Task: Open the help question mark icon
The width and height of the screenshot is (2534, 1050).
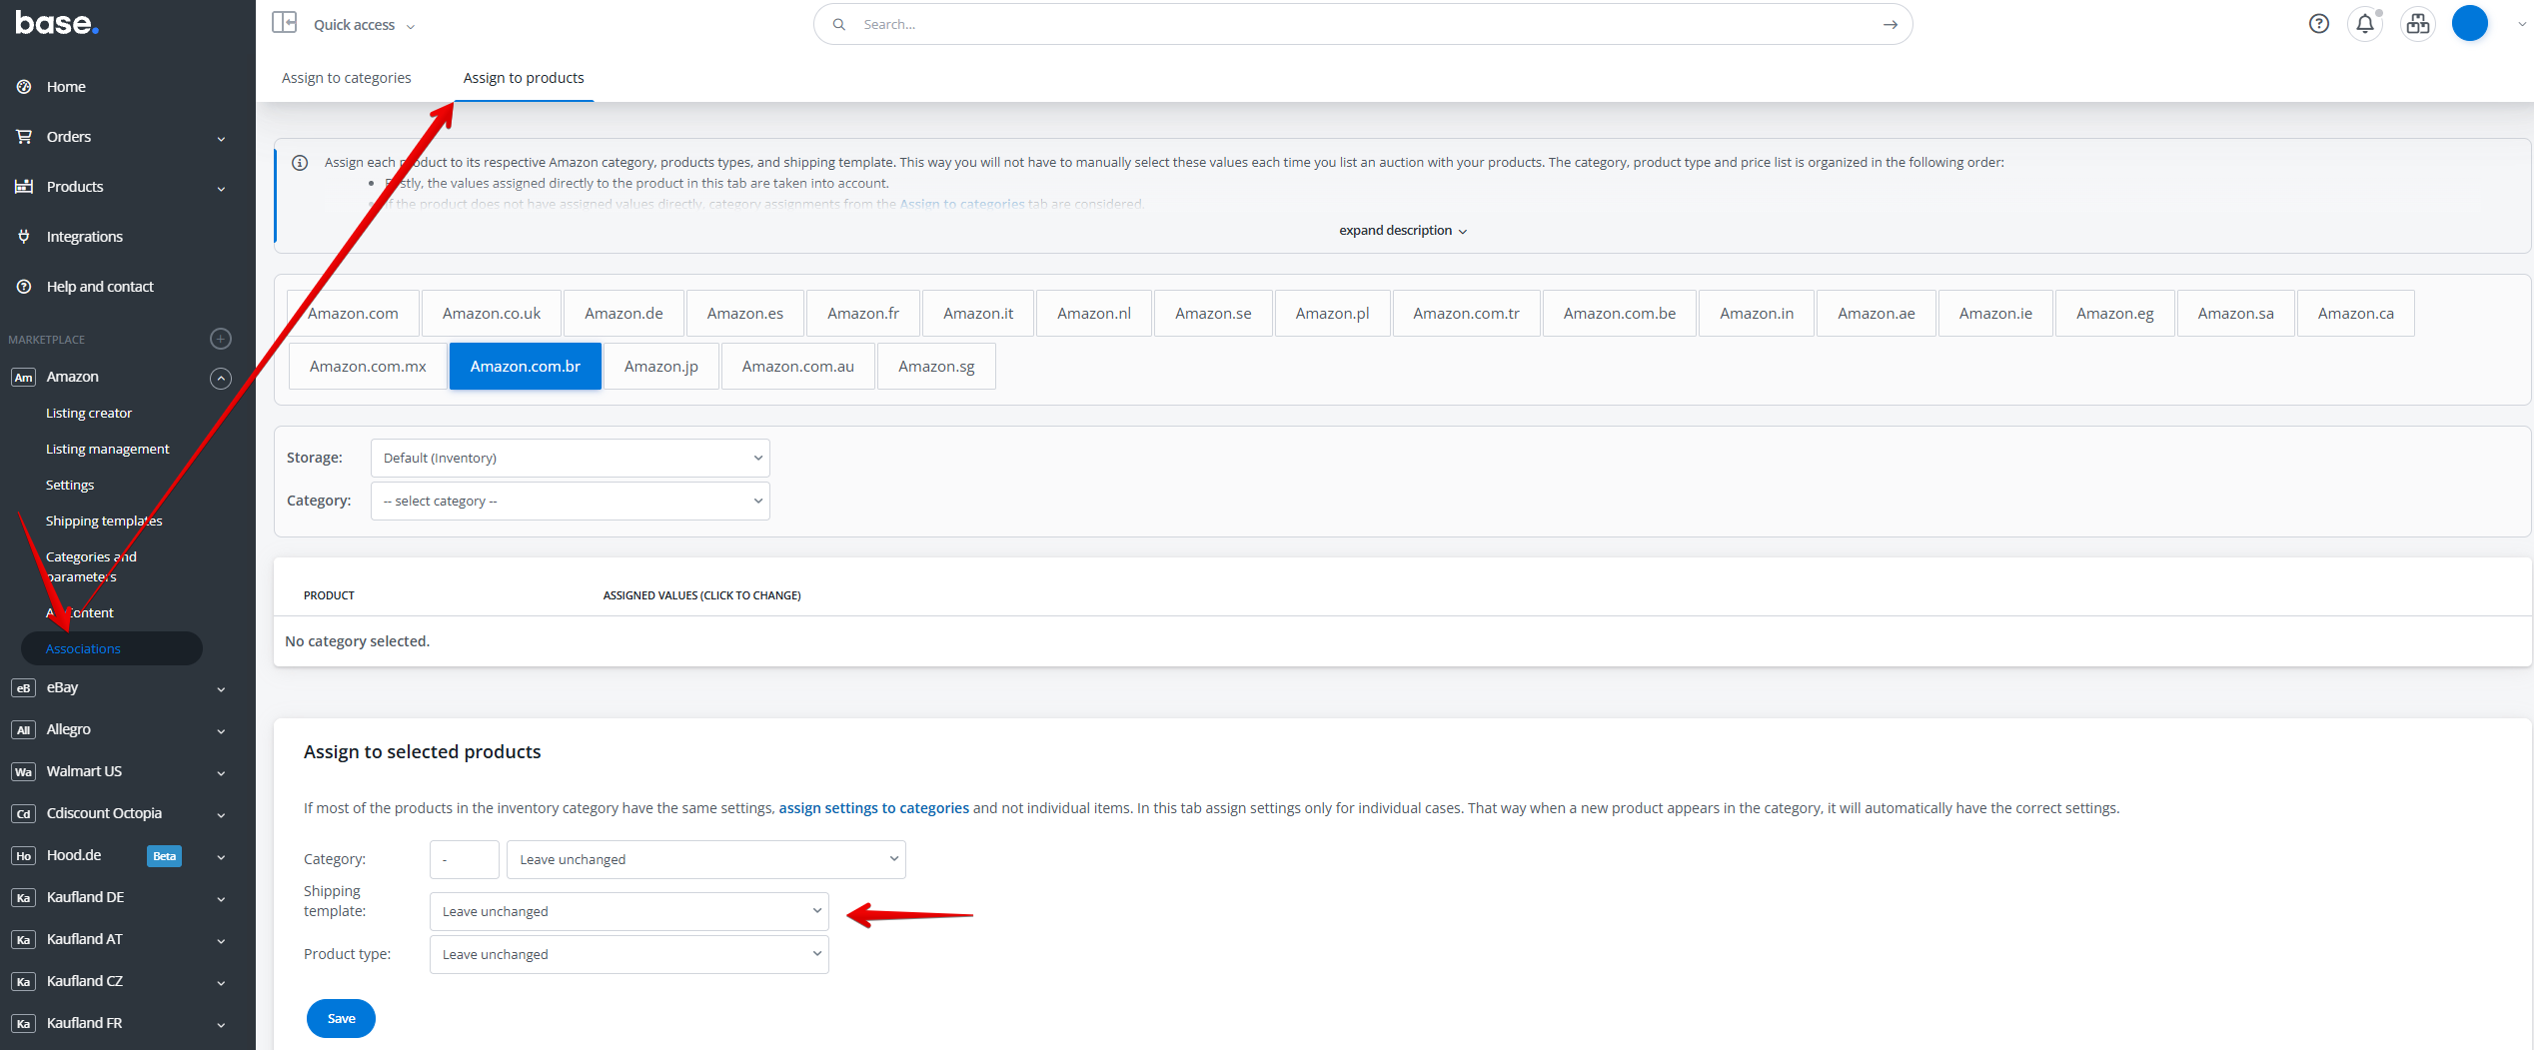Action: [x=2318, y=24]
